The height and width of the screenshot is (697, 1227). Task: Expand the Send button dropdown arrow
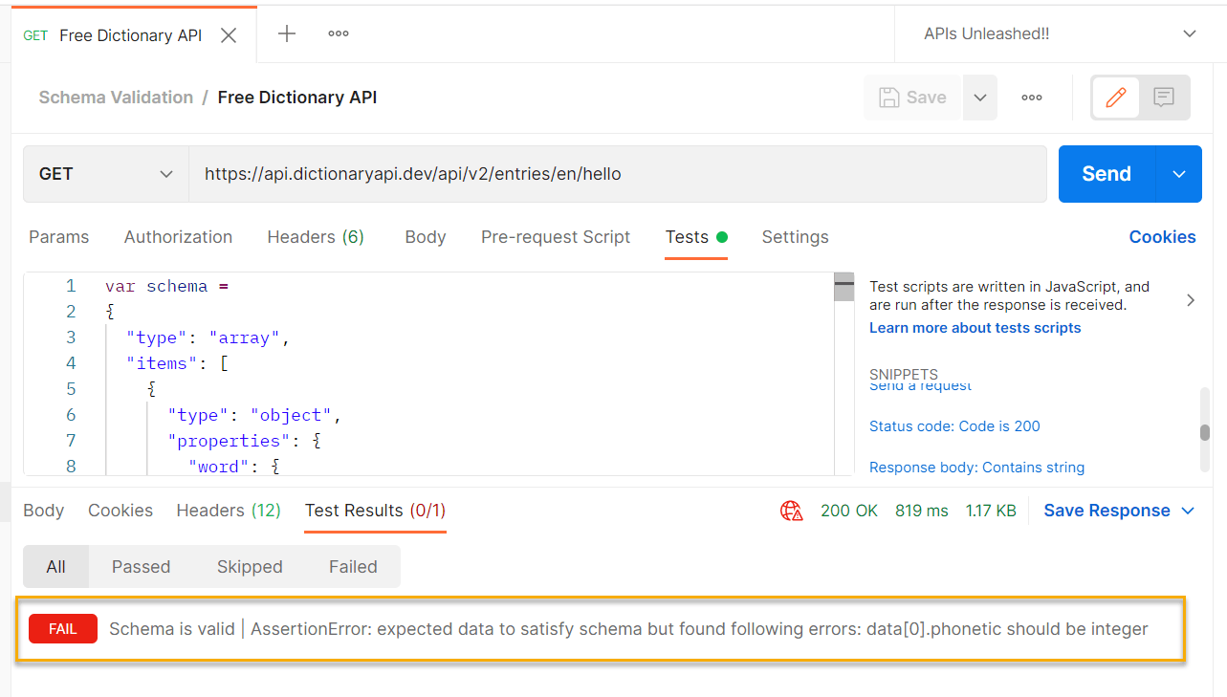tap(1179, 174)
